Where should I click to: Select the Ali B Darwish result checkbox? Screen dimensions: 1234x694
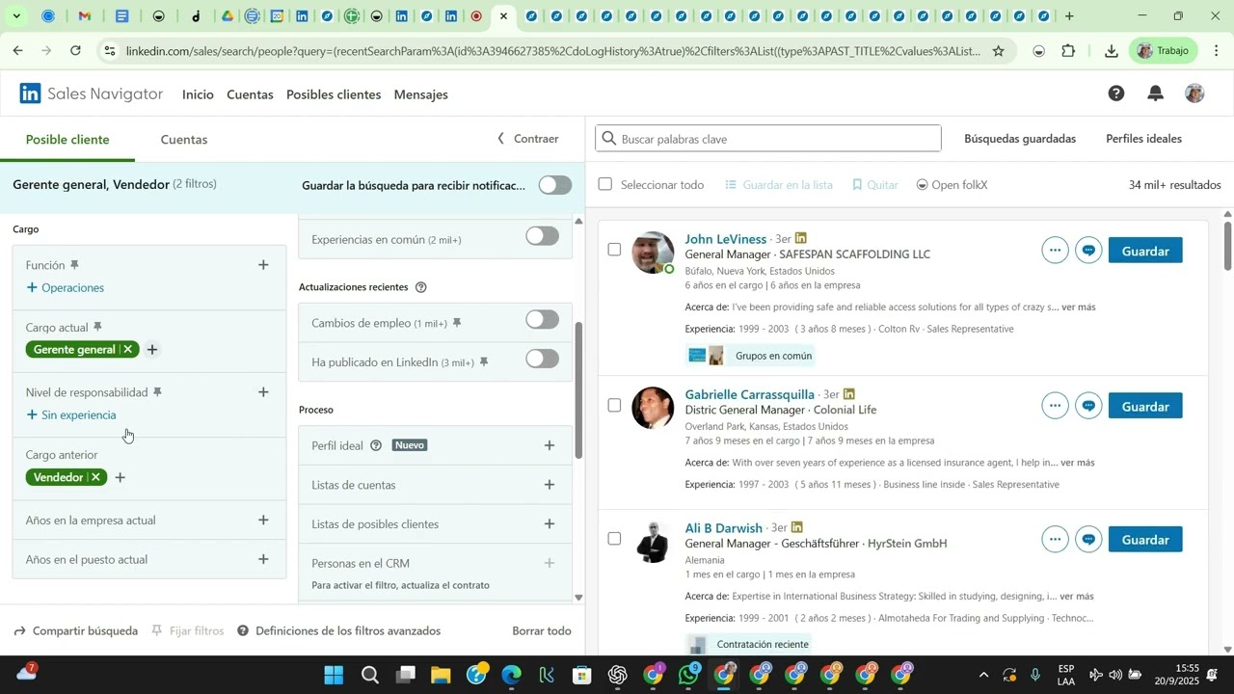coord(614,539)
